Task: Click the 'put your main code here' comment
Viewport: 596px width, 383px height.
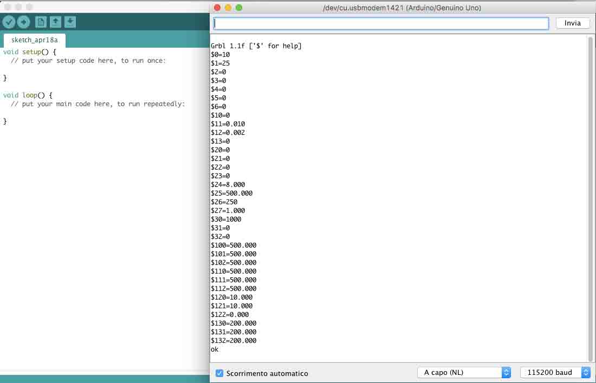Action: tap(98, 104)
